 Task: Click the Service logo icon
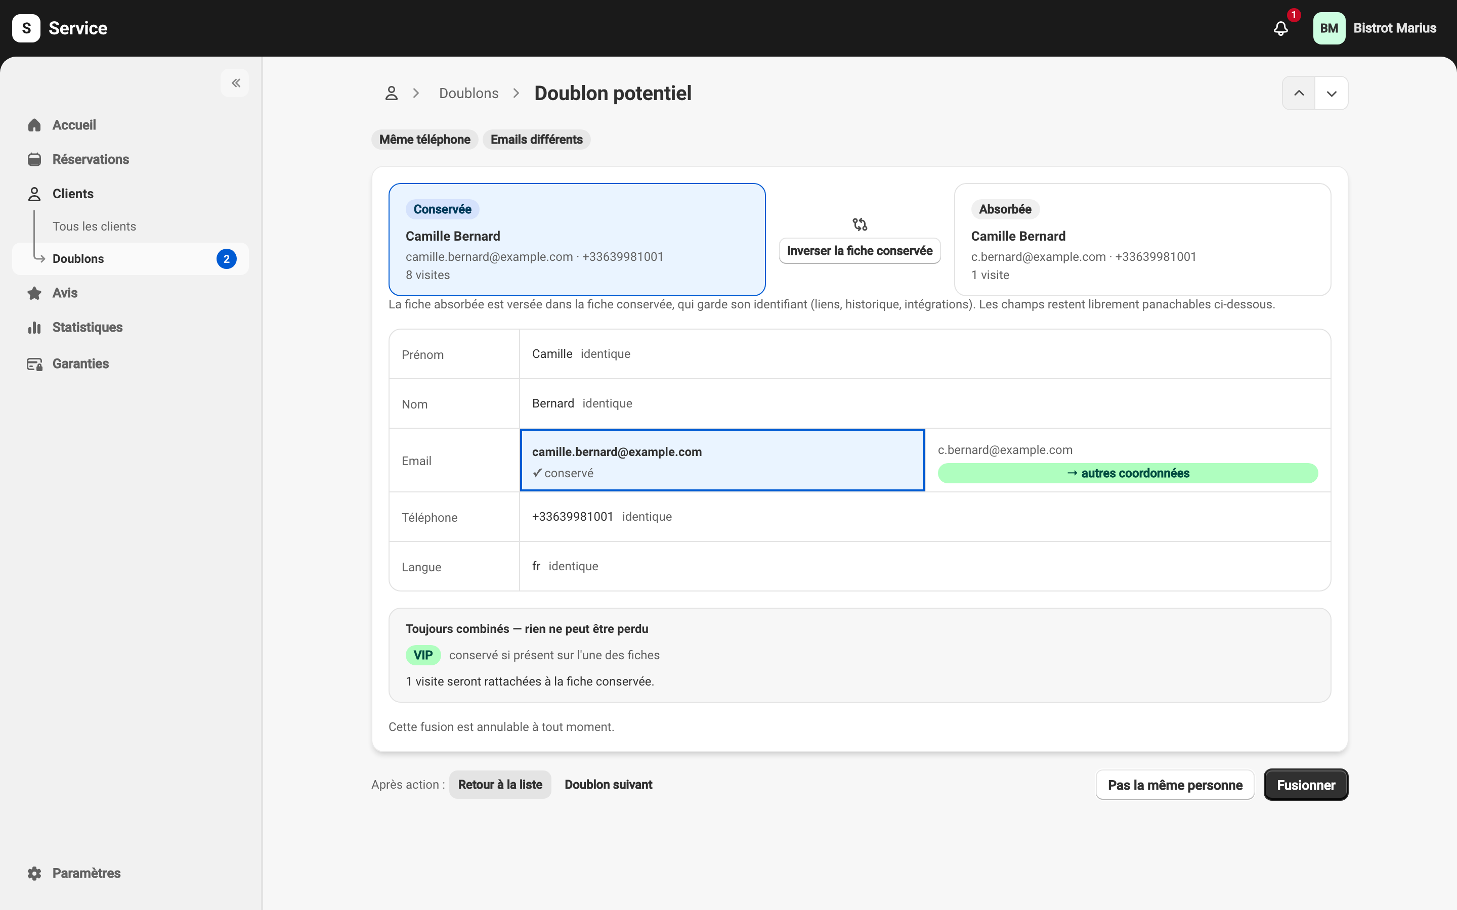pyautogui.click(x=26, y=28)
